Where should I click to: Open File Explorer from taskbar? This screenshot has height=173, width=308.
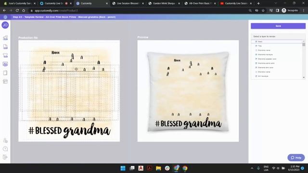click(158, 168)
